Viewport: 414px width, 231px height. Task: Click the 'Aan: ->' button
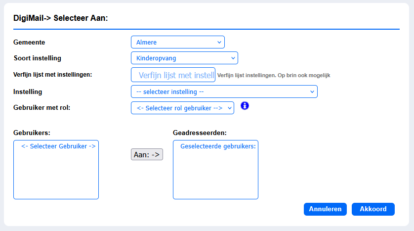pyautogui.click(x=147, y=154)
